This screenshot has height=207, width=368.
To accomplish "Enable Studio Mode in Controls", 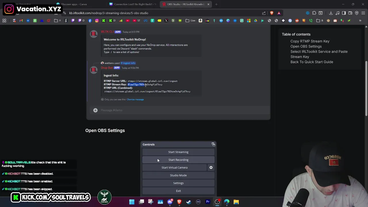I will pyautogui.click(x=178, y=175).
